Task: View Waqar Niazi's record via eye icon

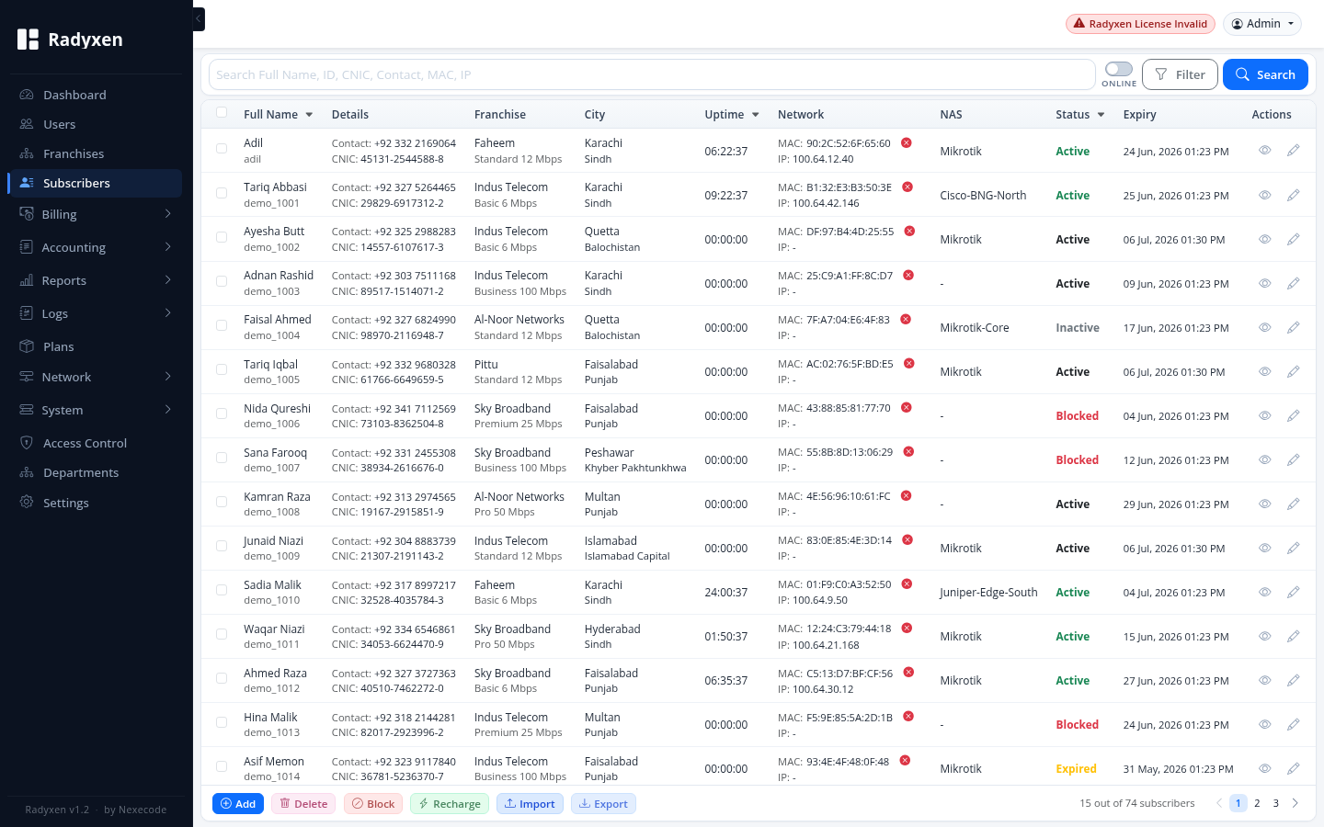Action: [1264, 636]
